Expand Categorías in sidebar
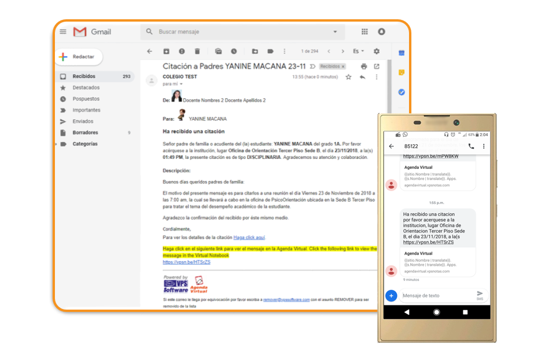This screenshot has height=361, width=544. tap(56, 144)
